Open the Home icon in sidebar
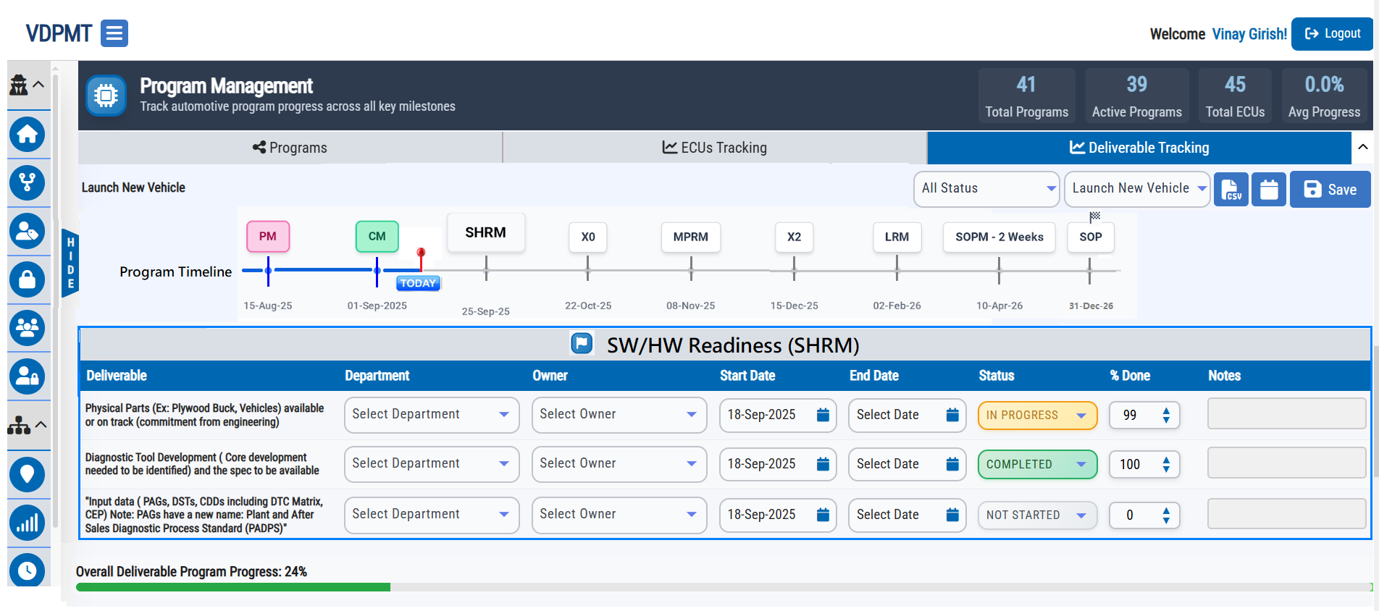Screen dimensions: 1379x611 28,135
